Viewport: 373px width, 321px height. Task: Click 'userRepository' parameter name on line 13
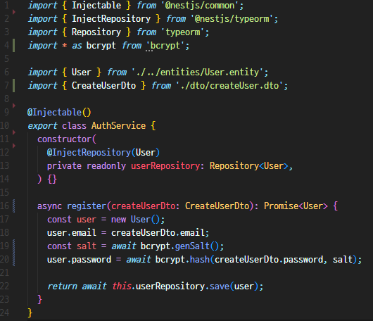pos(165,165)
